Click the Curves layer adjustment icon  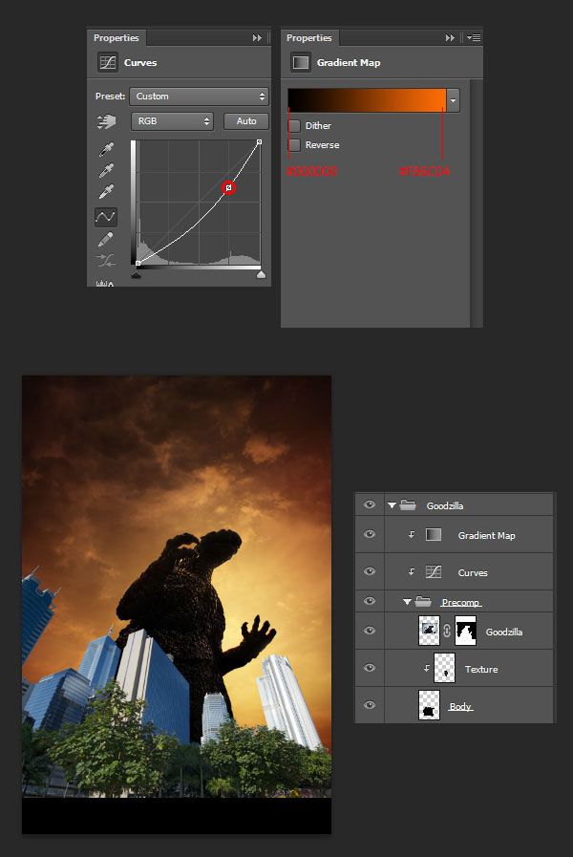click(434, 571)
